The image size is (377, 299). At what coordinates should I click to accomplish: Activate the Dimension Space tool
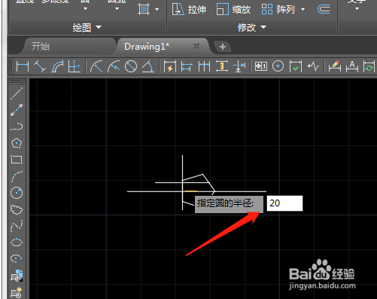click(222, 67)
